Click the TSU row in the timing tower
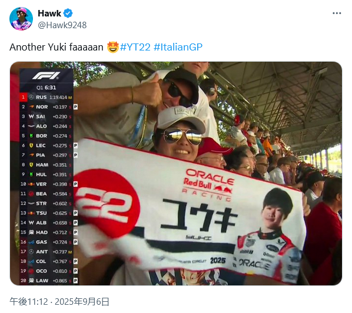 pos(48,213)
